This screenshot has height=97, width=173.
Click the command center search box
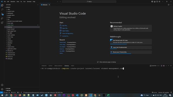(x=89, y=2)
